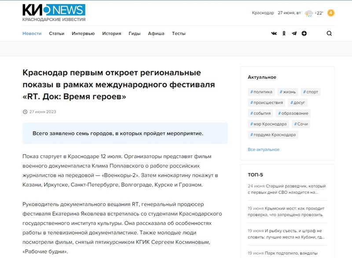Screen dimensions: 352x258
Task: Click paragraph starting Руководитель документального вещания
Action: pyautogui.click(x=122, y=228)
